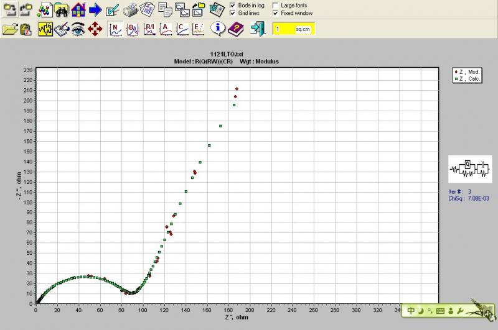Click the equivalent circuit diagram thumbnail

click(x=470, y=169)
